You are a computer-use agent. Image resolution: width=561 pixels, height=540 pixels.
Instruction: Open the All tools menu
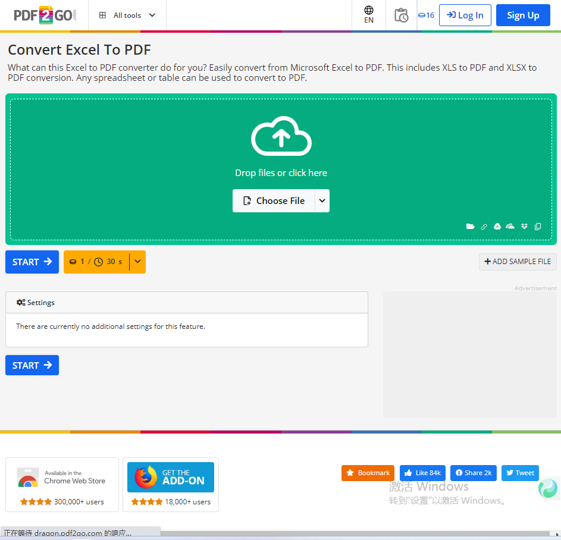click(127, 15)
